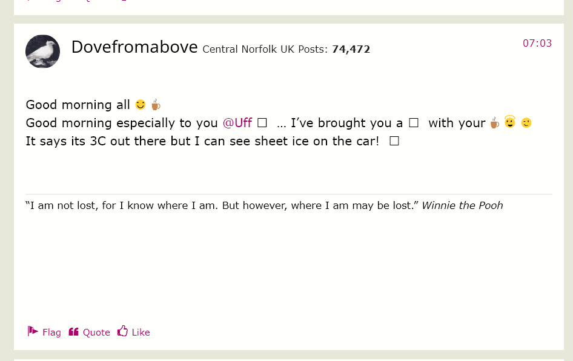Click the Dovefromabove dove avatar
The image size is (573, 361).
[43, 51]
